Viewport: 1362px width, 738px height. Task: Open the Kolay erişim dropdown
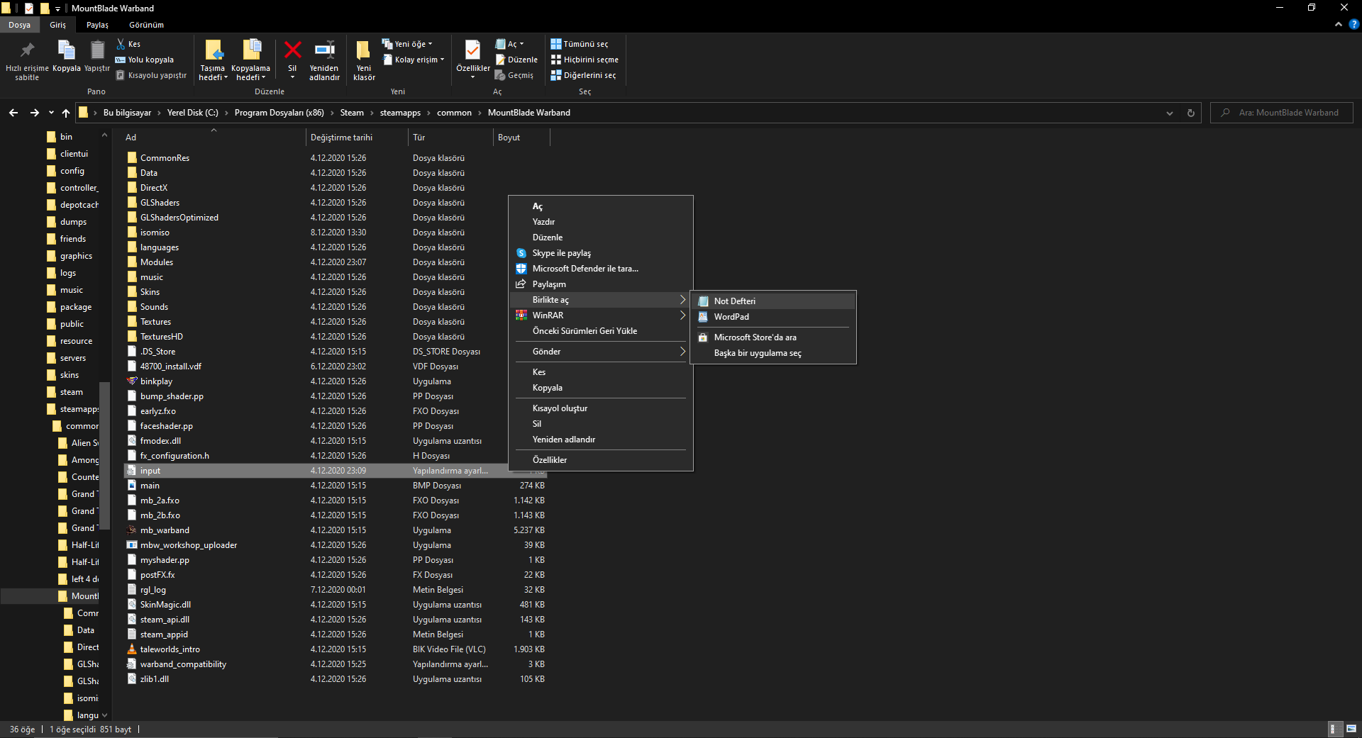(414, 60)
